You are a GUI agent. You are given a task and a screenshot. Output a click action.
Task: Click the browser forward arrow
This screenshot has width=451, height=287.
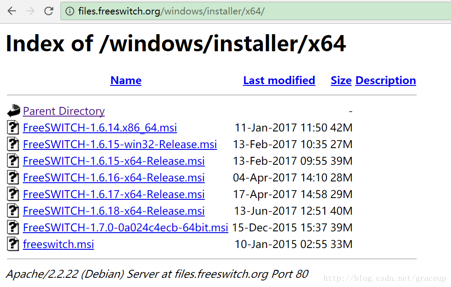30,11
